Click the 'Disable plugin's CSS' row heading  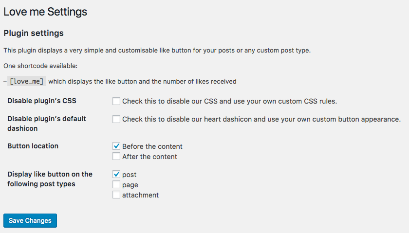click(x=42, y=101)
